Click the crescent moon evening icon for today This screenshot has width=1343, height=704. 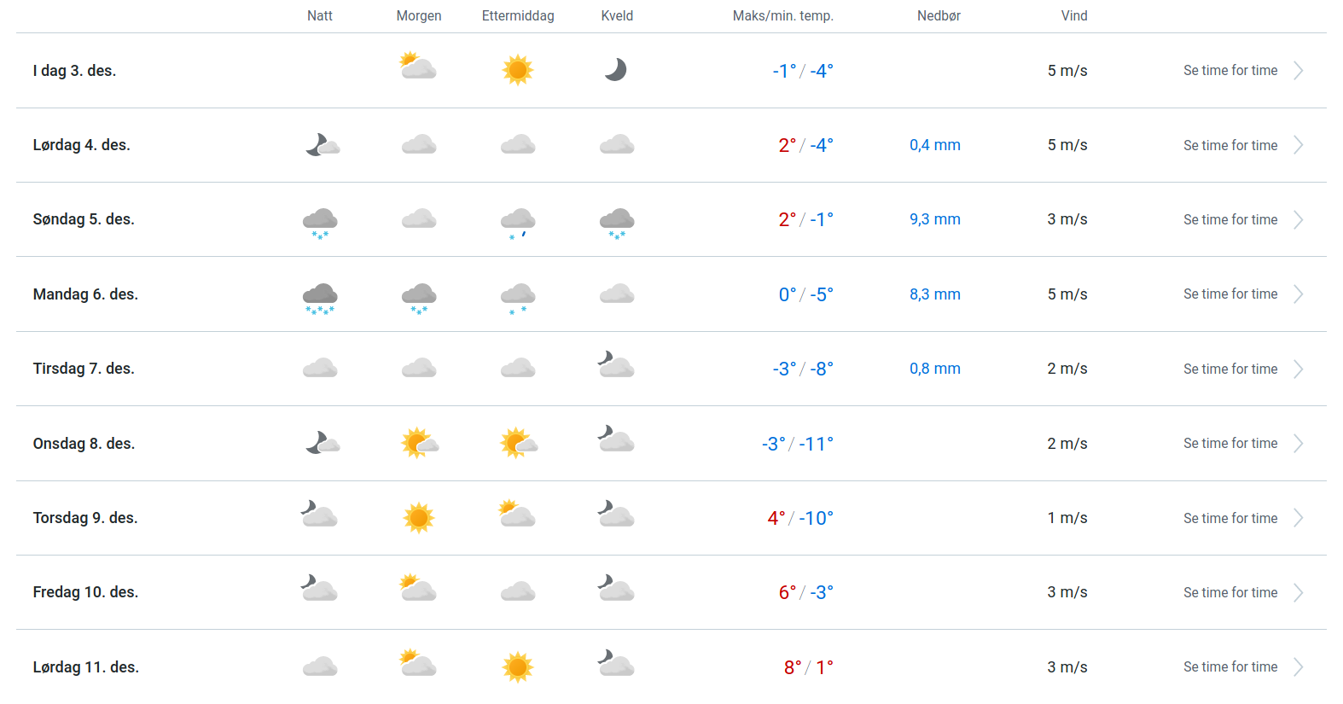(x=616, y=70)
